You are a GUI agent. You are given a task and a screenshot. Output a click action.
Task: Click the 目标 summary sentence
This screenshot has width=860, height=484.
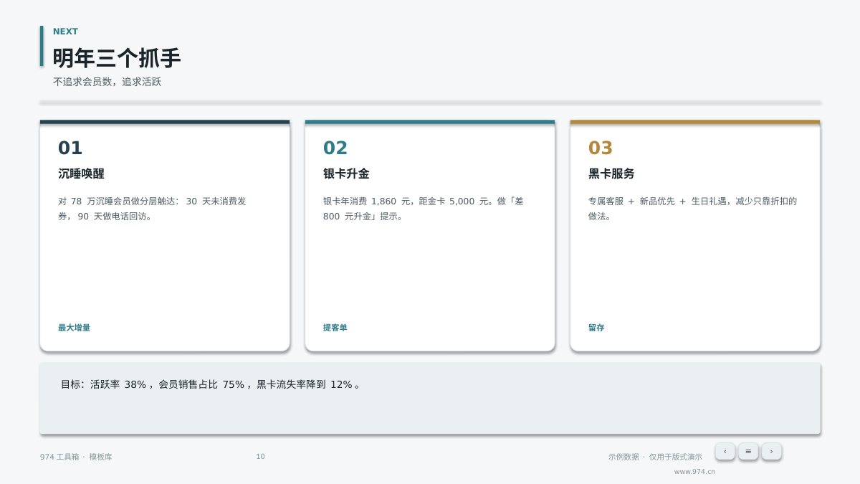click(x=211, y=384)
